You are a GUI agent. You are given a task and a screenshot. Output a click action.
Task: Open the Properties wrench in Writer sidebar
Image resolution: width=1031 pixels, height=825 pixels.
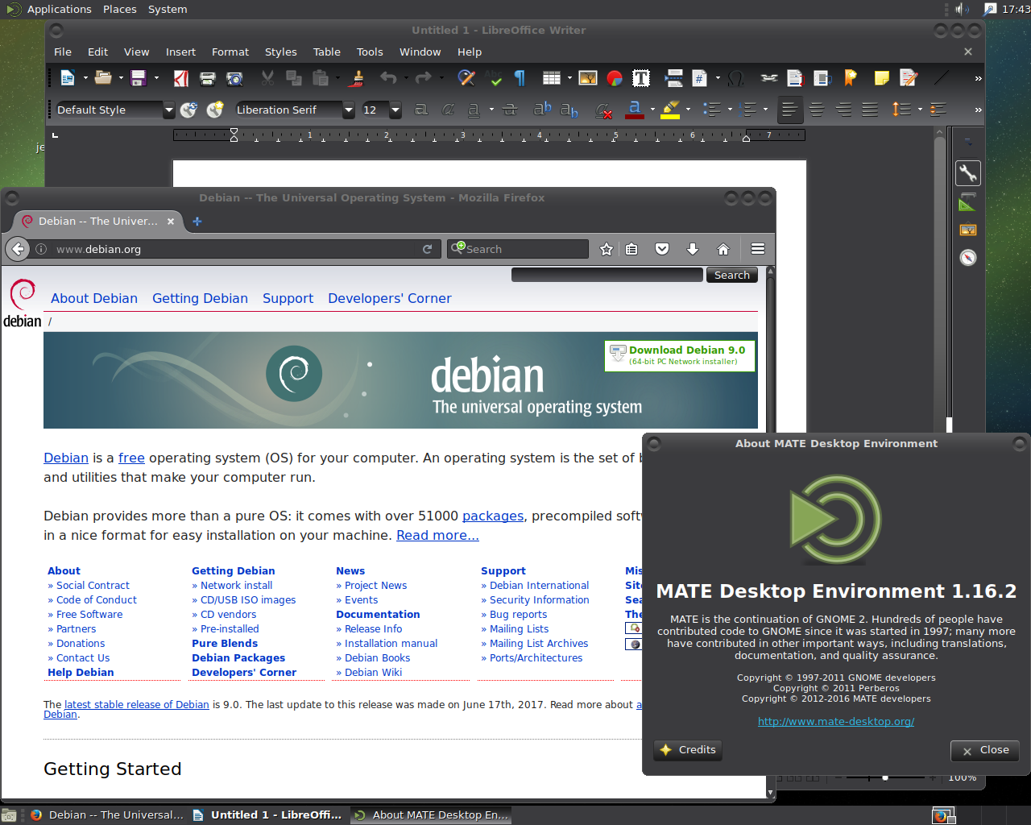[968, 172]
